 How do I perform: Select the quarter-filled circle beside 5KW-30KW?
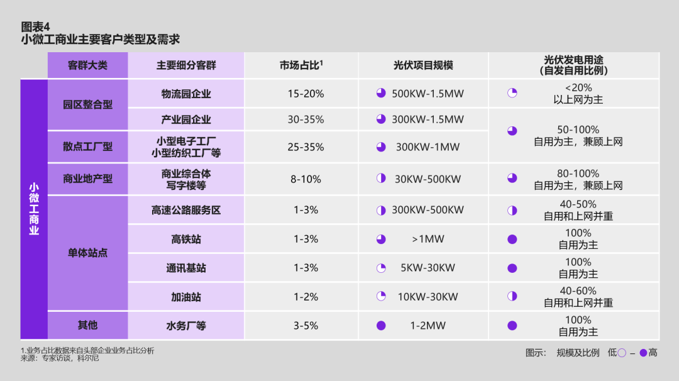pyautogui.click(x=381, y=268)
